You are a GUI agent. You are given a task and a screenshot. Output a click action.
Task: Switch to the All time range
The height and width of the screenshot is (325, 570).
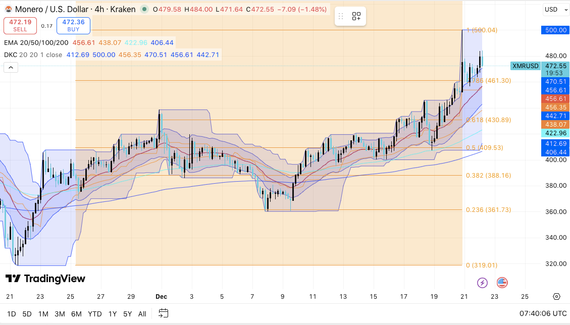pos(142,314)
